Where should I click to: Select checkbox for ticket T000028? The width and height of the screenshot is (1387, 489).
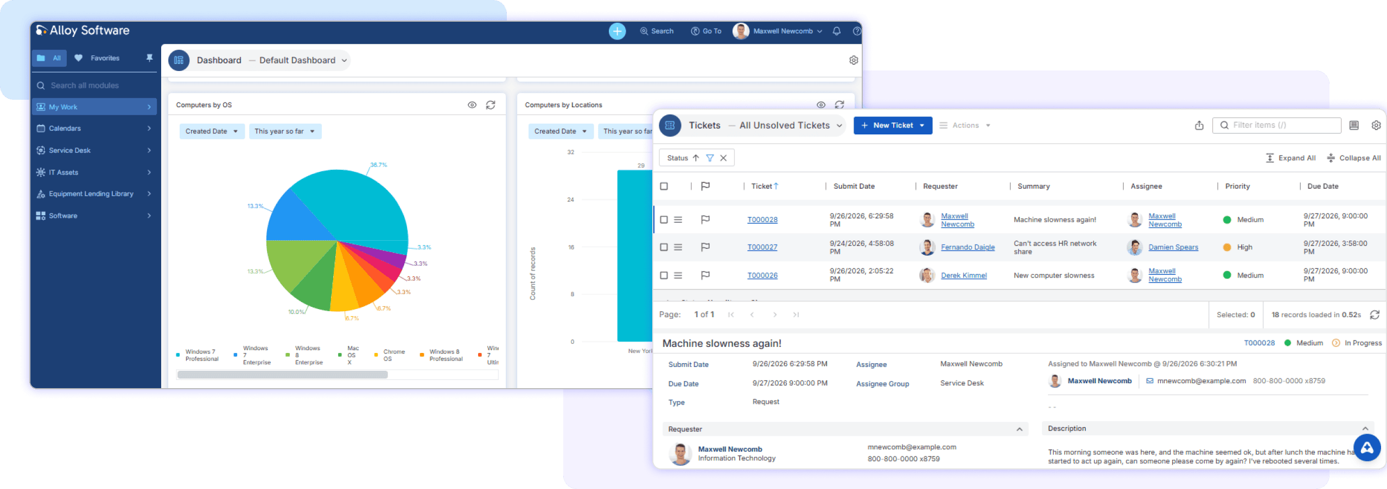click(x=664, y=220)
